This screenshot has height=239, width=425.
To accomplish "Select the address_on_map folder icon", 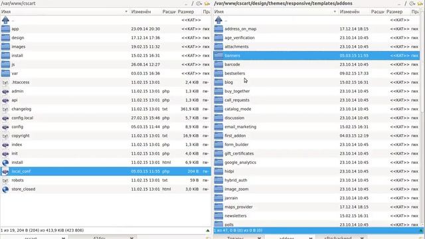I will [218, 29].
